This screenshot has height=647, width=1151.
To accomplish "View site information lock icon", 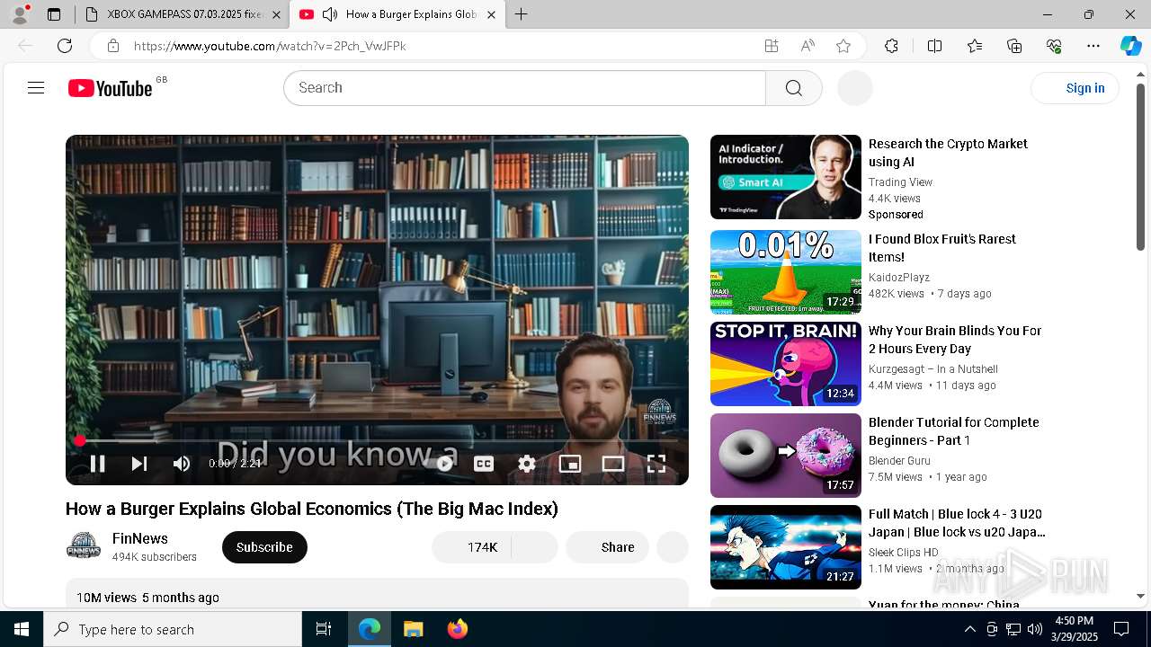I will point(112,46).
